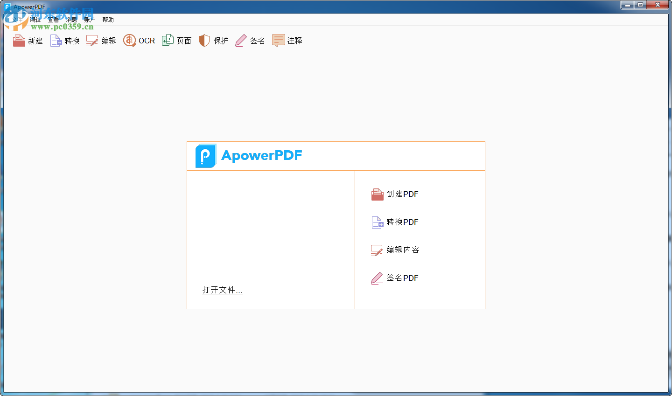Open the 注释 (Comment) tool icon
The width and height of the screenshot is (672, 396).
[287, 41]
